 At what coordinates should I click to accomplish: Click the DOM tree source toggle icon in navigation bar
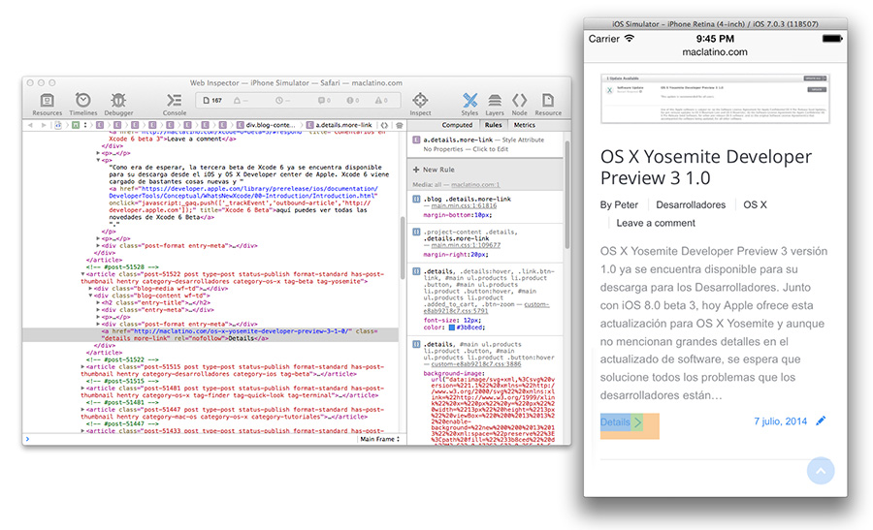pos(384,125)
